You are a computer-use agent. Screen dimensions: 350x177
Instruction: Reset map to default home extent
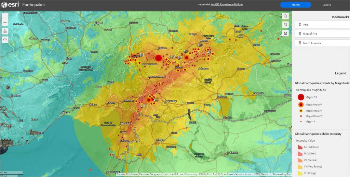coord(5,31)
